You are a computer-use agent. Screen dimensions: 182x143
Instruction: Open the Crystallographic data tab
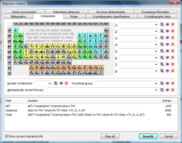157,17
